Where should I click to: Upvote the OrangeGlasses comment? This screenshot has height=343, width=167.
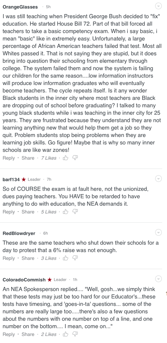[x=66, y=158]
